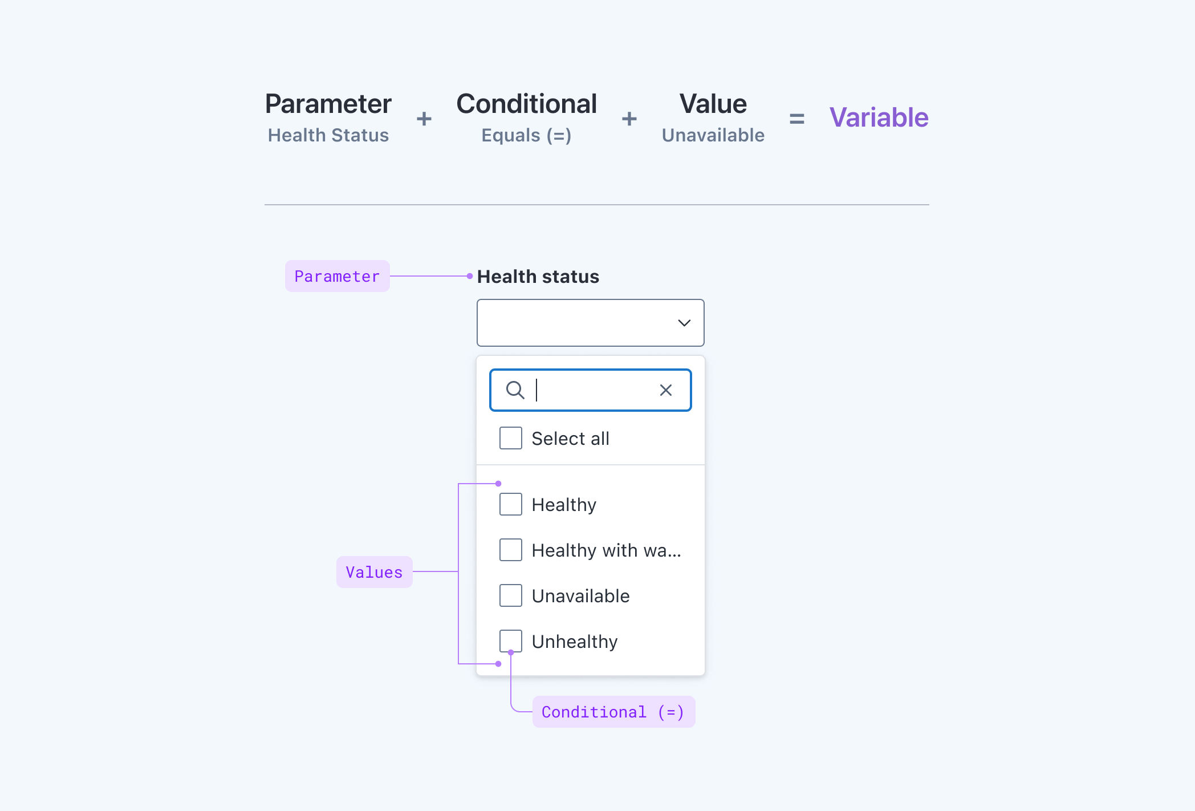1195x811 pixels.
Task: Click the Conditional (=) label tag
Action: click(613, 712)
